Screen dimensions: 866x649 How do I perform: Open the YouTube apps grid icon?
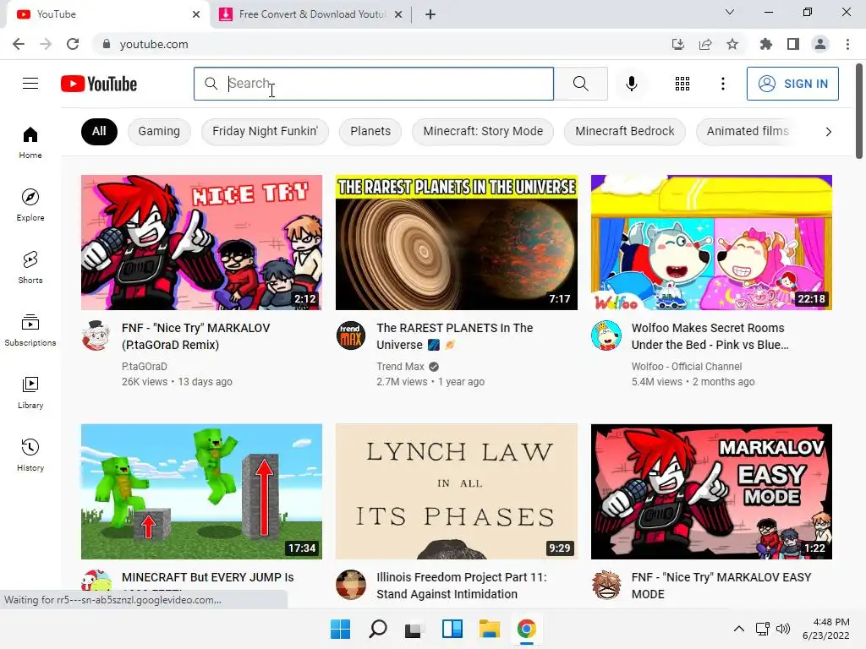tap(682, 84)
